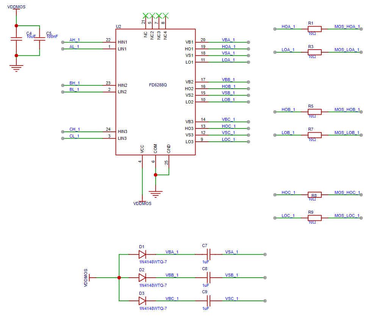Viewport: 380px width, 319px height.
Task: Click no-connect X on pin 5
Action: pyautogui.click(x=152, y=16)
